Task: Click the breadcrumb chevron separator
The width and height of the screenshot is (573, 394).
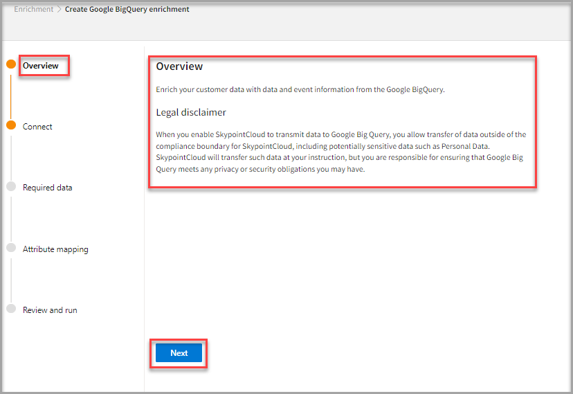Action: (x=60, y=9)
